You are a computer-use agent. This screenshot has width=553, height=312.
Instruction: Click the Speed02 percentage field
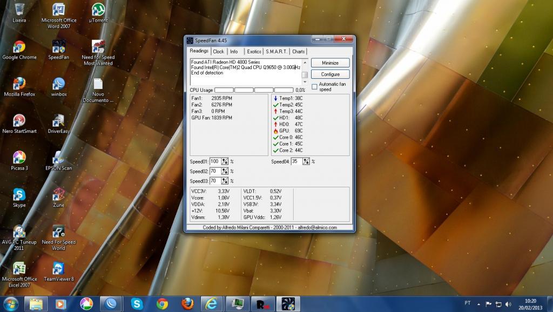(x=215, y=171)
